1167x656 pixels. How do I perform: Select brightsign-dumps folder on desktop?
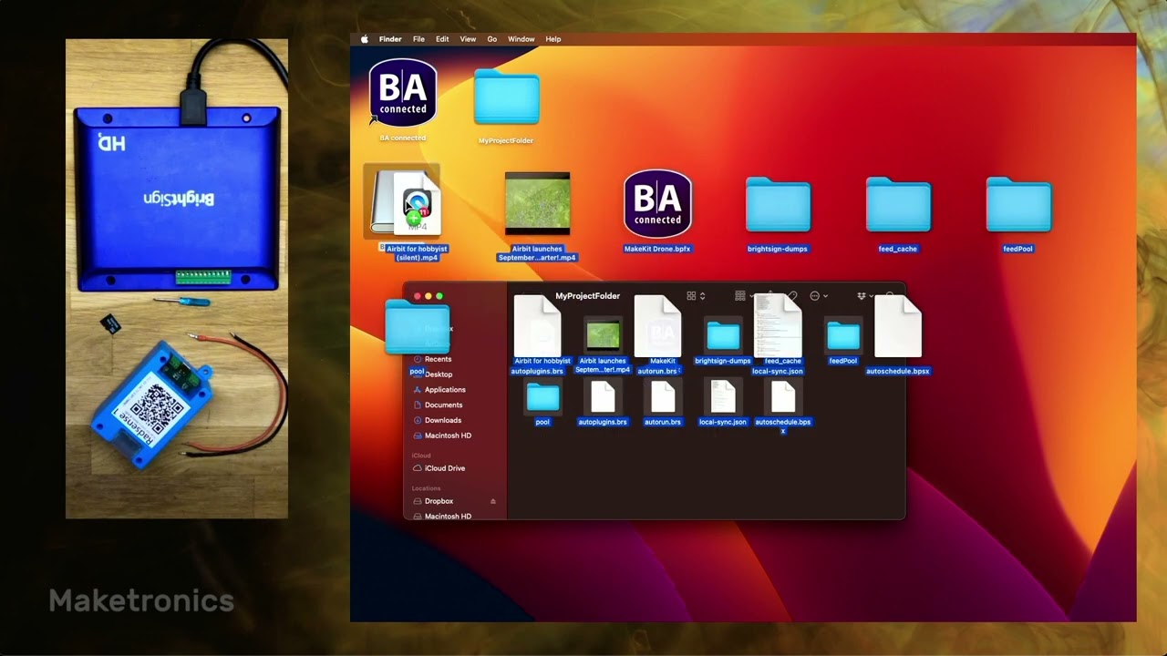[x=778, y=205]
